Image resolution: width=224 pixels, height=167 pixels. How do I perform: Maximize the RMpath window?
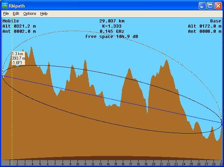point(210,6)
